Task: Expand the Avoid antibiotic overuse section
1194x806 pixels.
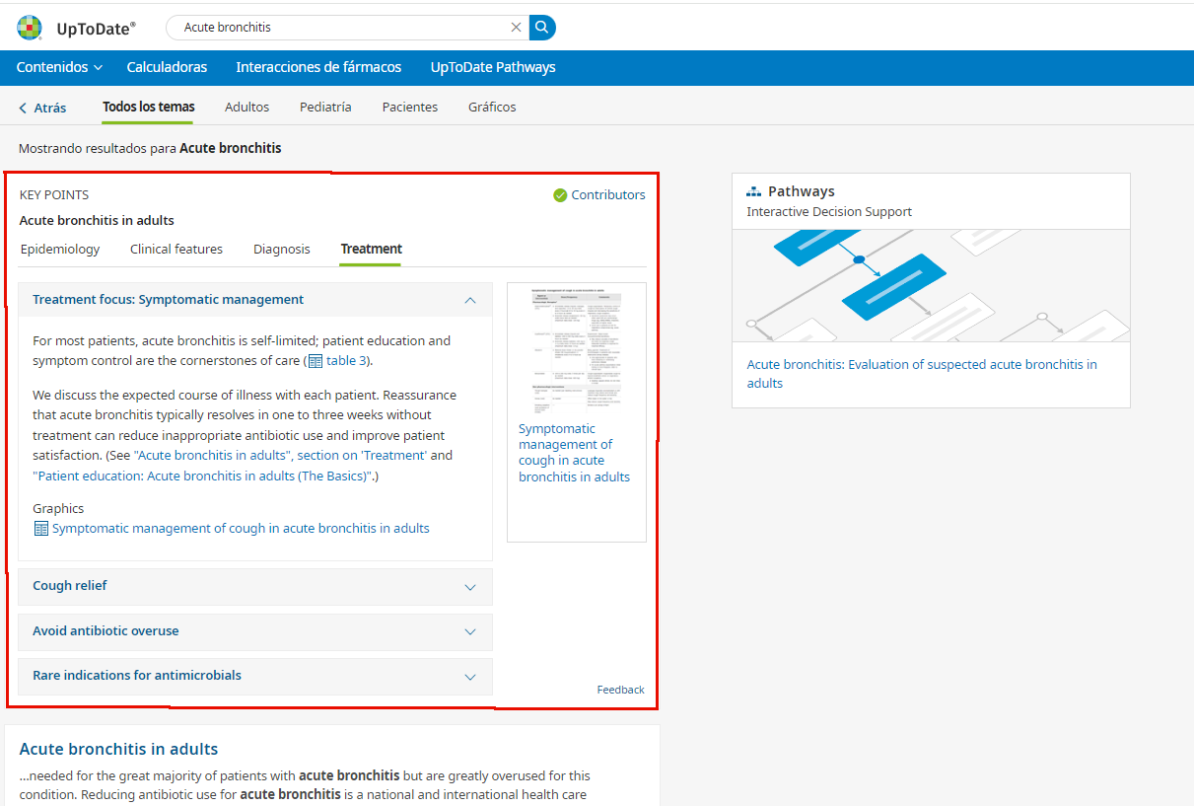Action: 470,632
